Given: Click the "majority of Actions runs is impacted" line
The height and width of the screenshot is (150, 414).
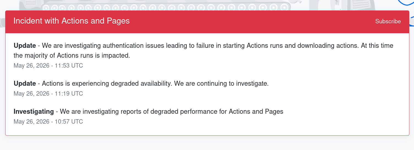Looking at the screenshot, I should click(72, 55).
